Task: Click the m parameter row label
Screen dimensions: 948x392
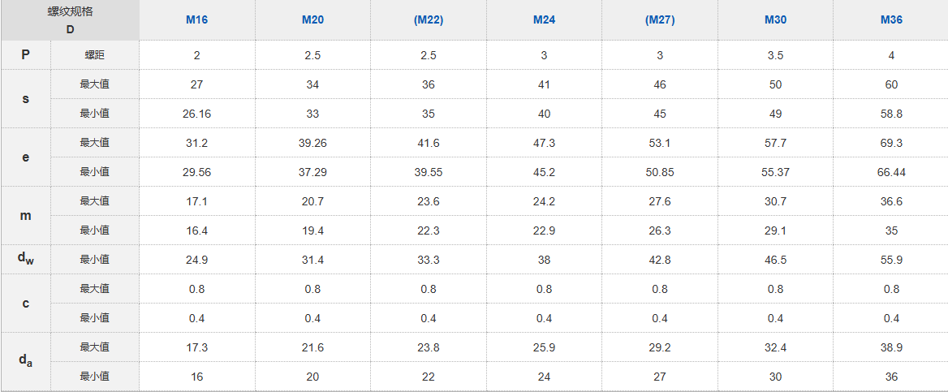Action: tap(25, 215)
